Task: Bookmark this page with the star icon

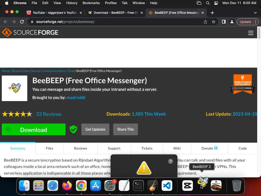Action: pyautogui.click(x=213, y=22)
